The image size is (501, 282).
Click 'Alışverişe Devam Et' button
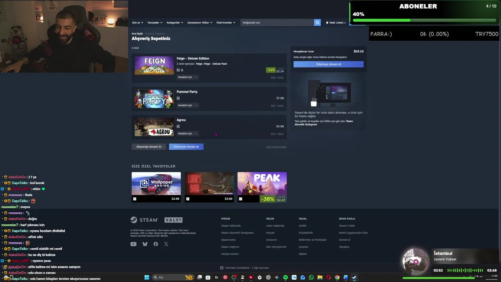coord(149,146)
